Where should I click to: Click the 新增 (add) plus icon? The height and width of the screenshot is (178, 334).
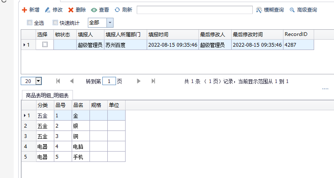tap(24, 10)
